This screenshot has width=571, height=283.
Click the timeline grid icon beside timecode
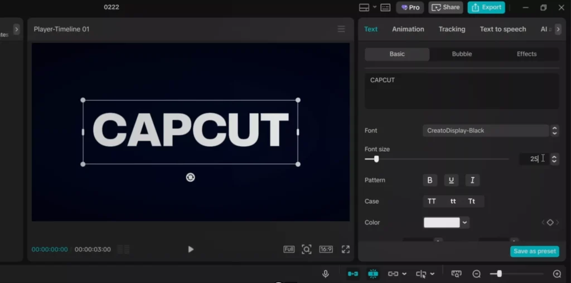coord(123,249)
